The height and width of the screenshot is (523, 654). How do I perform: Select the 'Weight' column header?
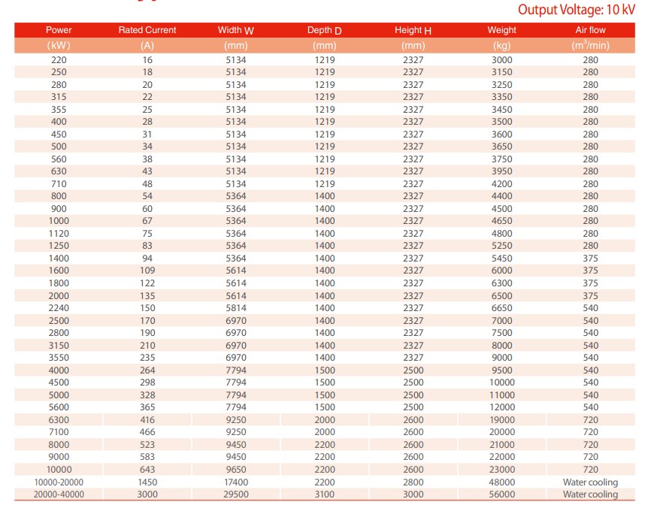click(501, 30)
